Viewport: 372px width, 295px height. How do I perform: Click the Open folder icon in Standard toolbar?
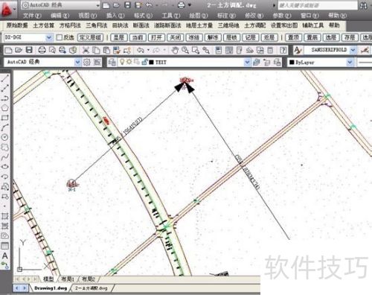click(19, 51)
